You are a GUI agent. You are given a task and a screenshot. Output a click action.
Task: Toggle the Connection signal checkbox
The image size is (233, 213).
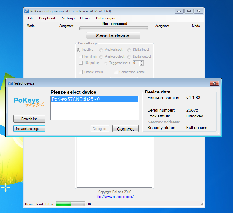[x=116, y=72]
